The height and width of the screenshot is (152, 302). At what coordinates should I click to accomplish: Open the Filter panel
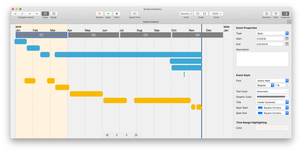click(x=276, y=13)
